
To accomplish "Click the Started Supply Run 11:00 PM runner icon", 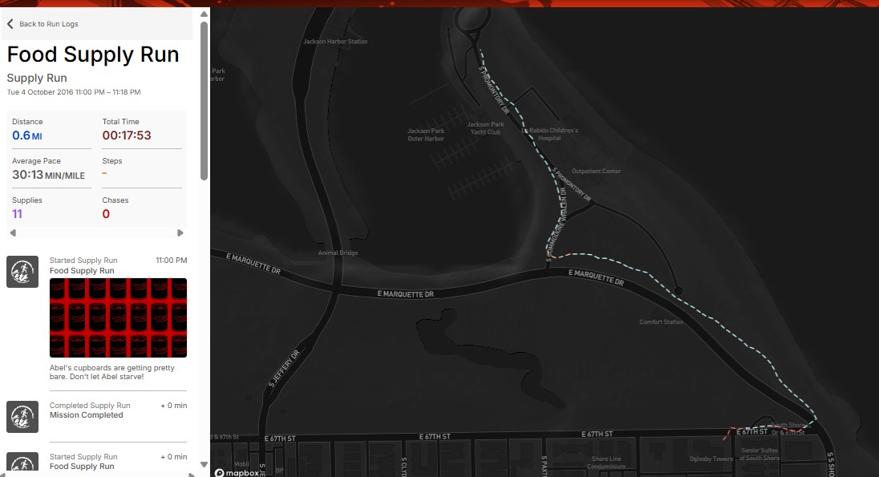I will tap(22, 272).
